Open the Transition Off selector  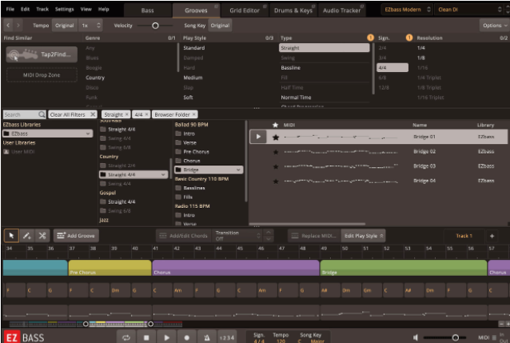(x=237, y=236)
